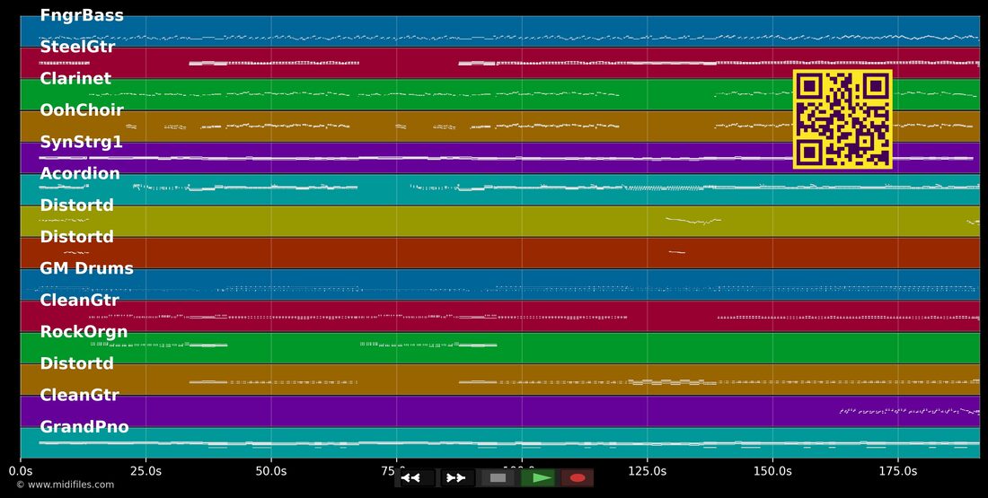Viewport: 988px width, 498px height.
Task: Click the yellow QR code image
Action: click(x=842, y=119)
